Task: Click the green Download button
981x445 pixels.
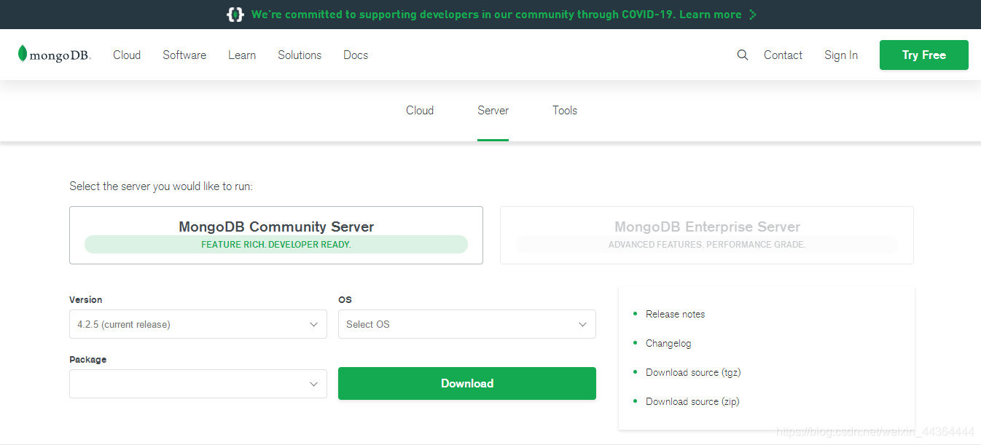Action: (x=467, y=383)
